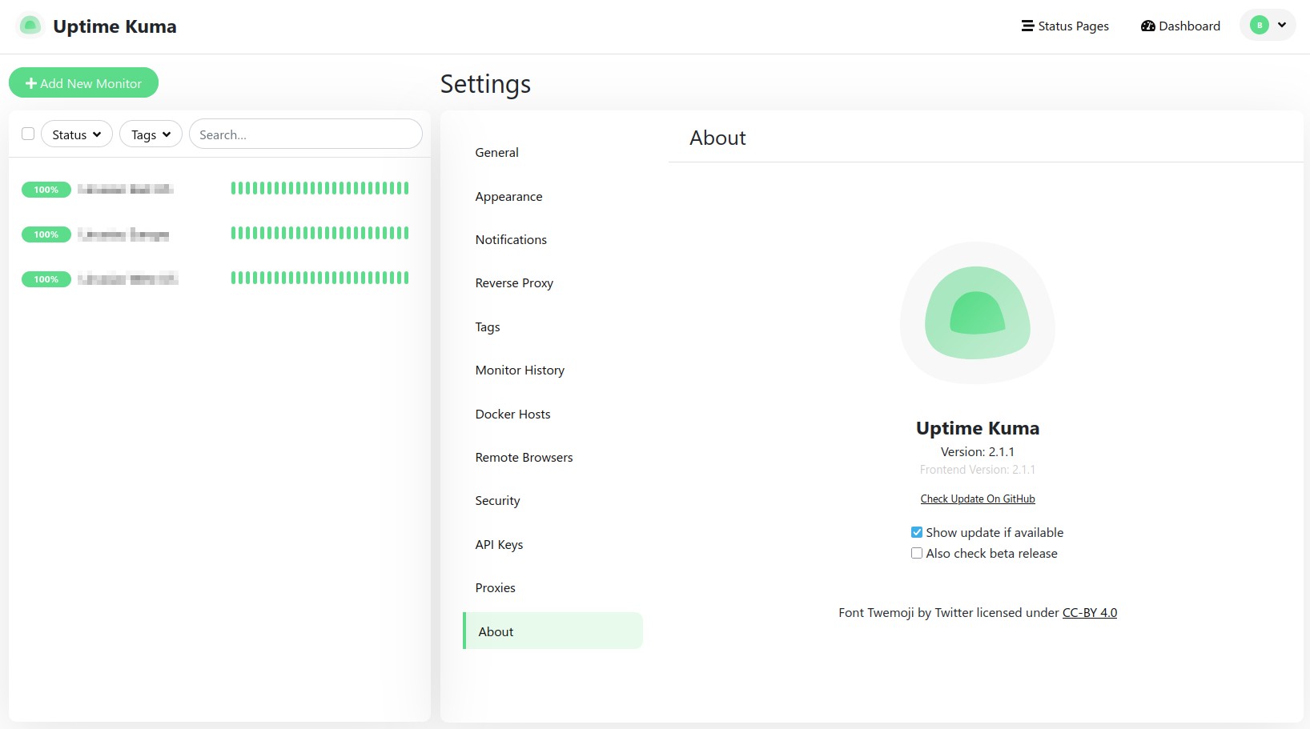This screenshot has width=1310, height=729.
Task: Click second monitor's heartbeat bar
Action: point(319,234)
